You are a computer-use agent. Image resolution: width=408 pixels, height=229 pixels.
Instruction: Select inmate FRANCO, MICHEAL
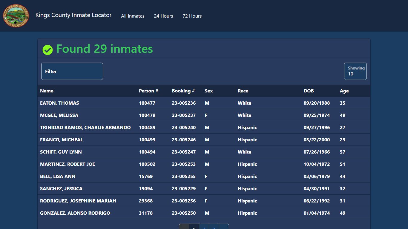click(62, 140)
